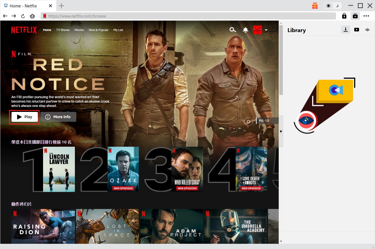This screenshot has height=249, width=375.
Task: Open the New & Popular tab
Action: pyautogui.click(x=98, y=30)
